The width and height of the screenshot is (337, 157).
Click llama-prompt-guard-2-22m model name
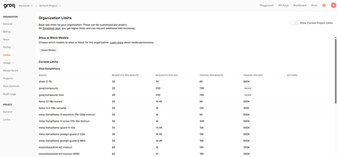click(62, 134)
